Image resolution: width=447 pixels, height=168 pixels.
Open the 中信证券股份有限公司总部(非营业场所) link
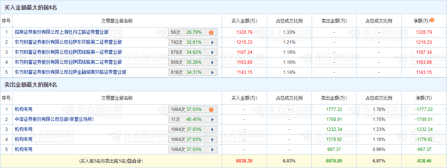tap(54, 119)
